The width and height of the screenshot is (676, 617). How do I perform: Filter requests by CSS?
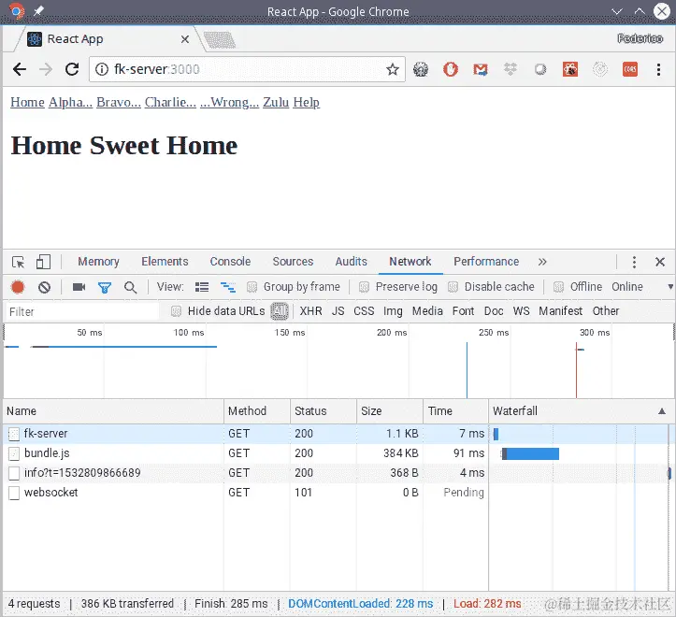pos(364,311)
